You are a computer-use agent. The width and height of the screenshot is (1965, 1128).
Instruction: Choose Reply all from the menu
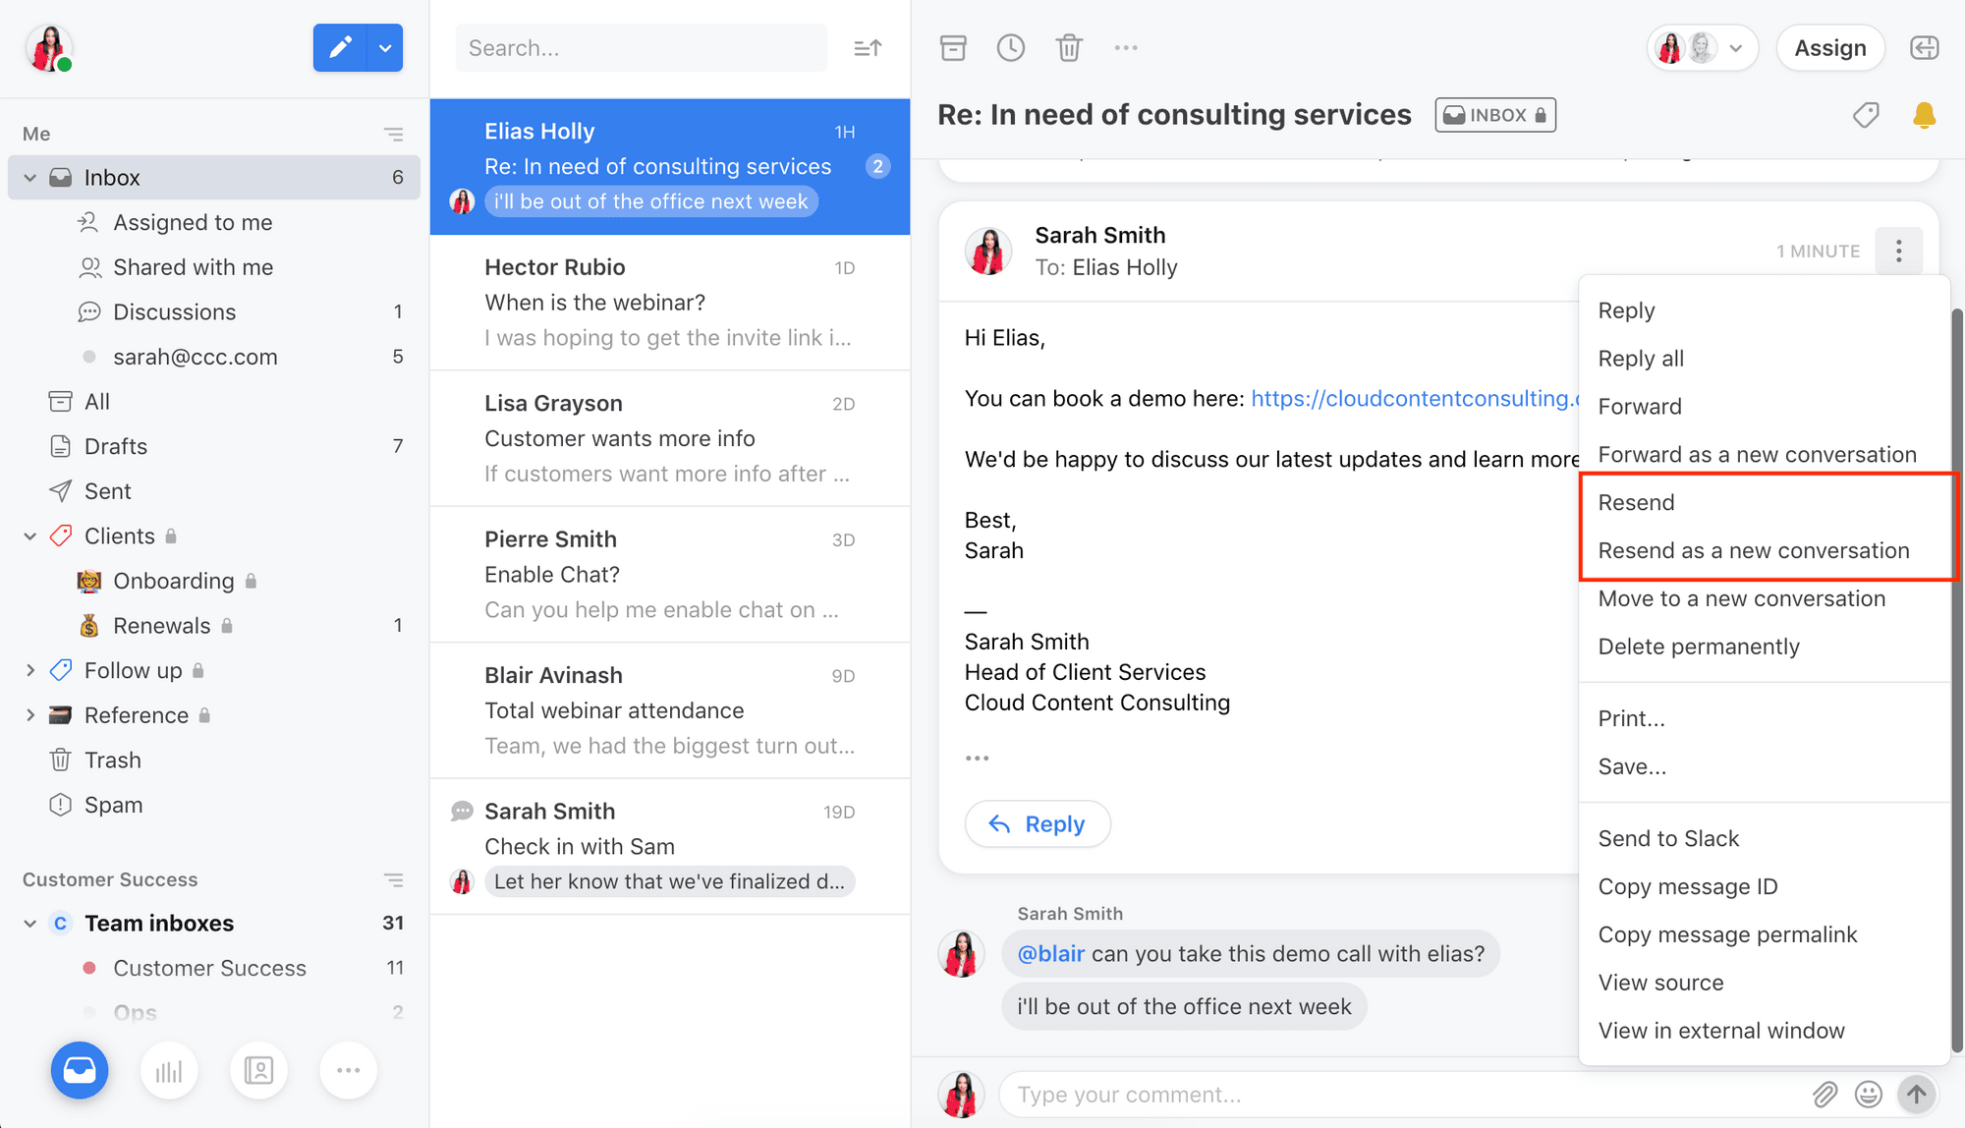1764,359
